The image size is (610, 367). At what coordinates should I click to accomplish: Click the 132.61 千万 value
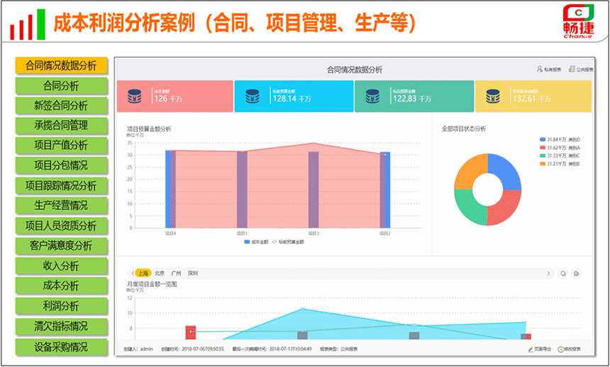point(532,99)
